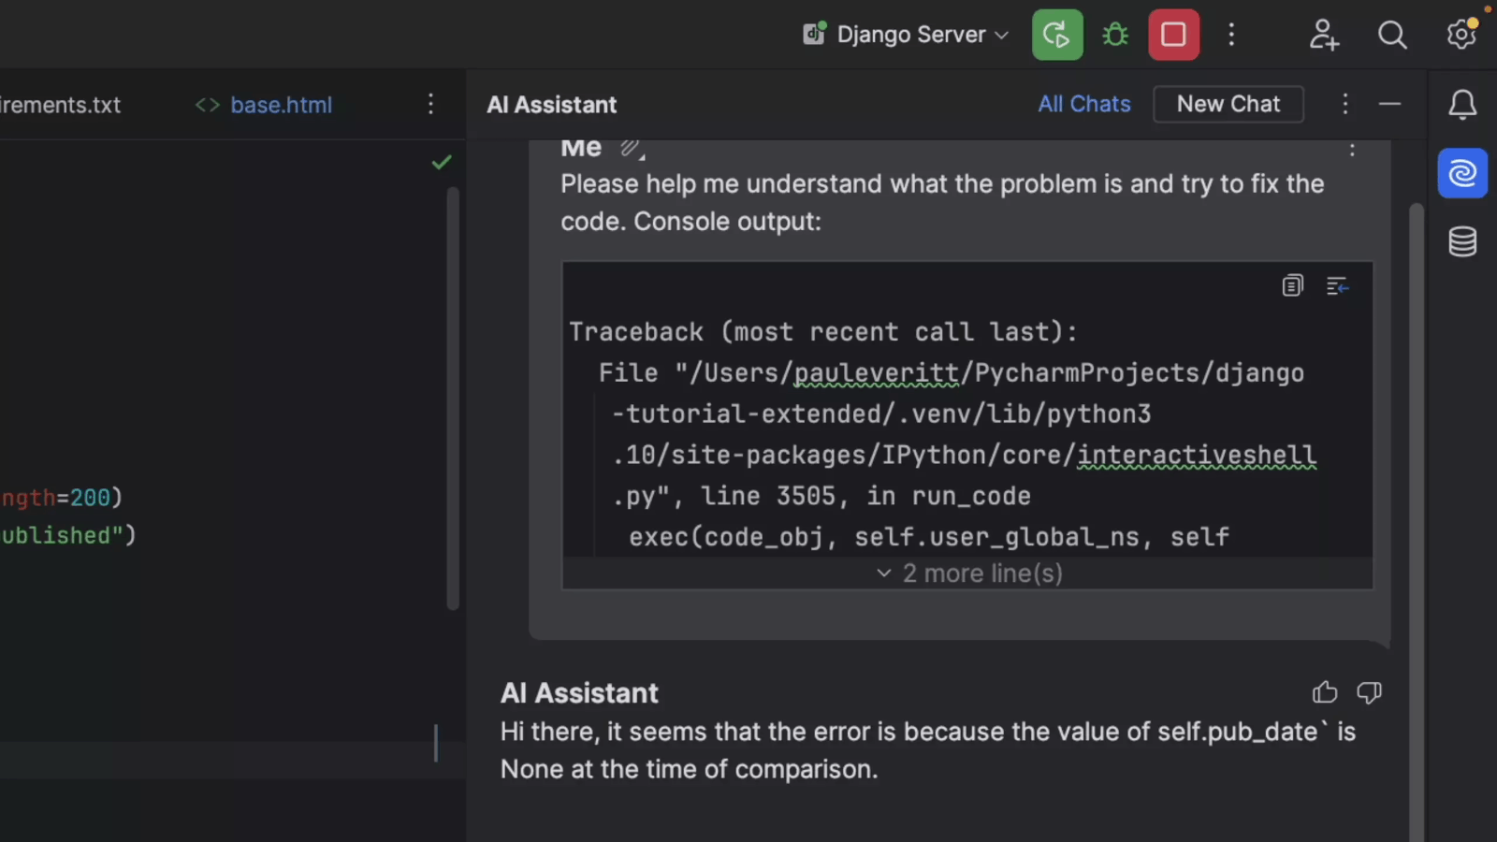
Task: Open the AI Assistant options kebab menu
Action: (x=1345, y=105)
